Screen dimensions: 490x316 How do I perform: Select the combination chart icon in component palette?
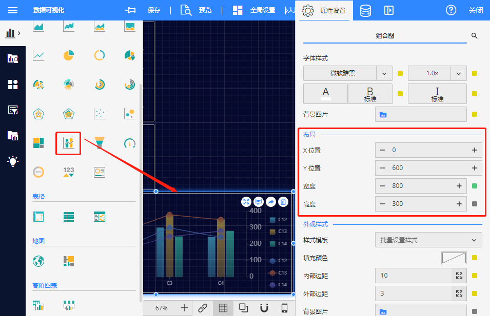pos(68,143)
